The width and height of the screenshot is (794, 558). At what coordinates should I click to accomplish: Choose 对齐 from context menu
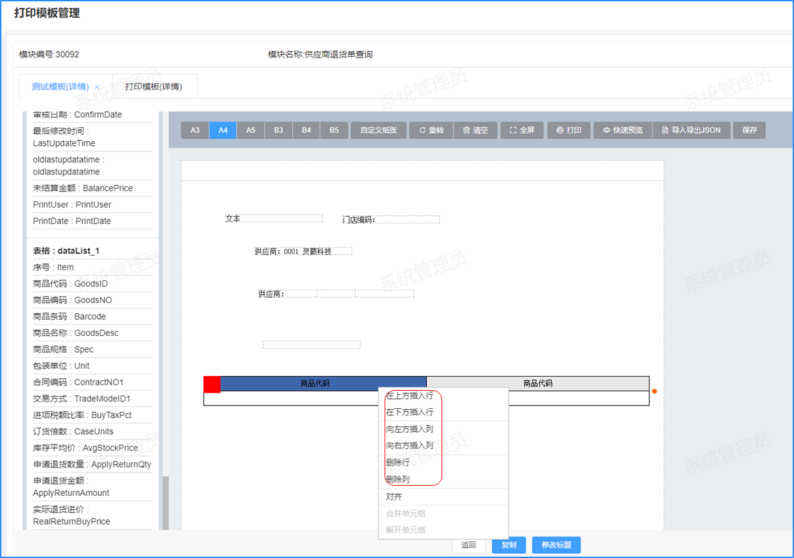pyautogui.click(x=443, y=497)
